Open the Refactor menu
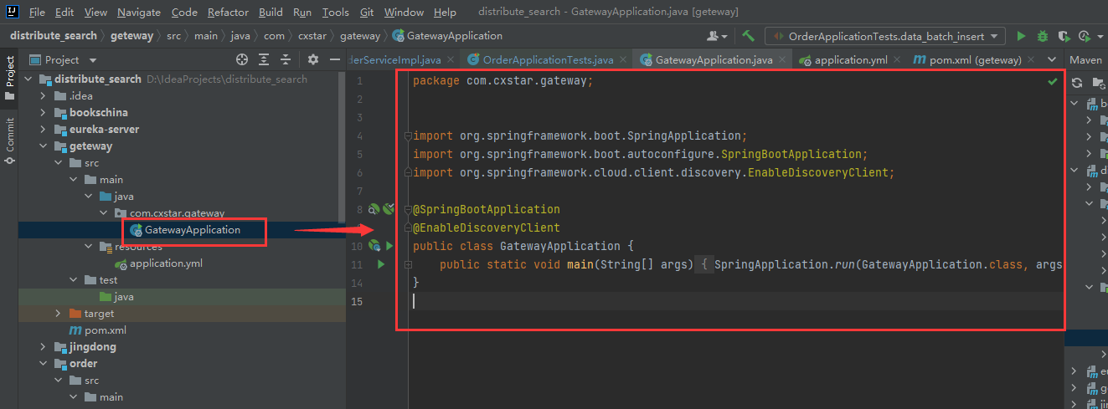This screenshot has width=1108, height=409. pyautogui.click(x=228, y=13)
